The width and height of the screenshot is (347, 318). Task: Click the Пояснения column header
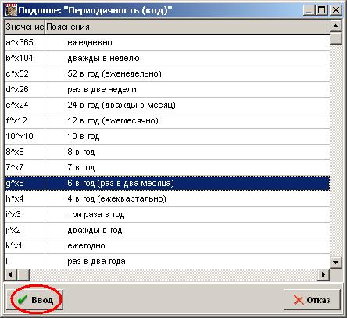point(188,27)
